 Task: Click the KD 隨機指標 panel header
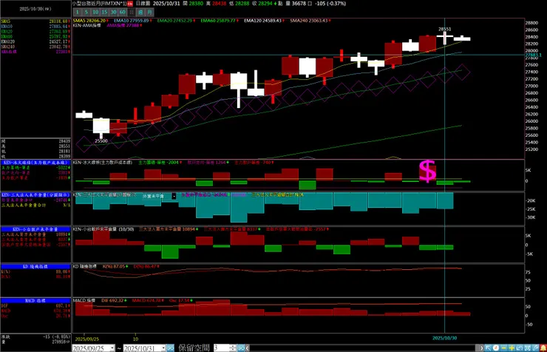(x=35, y=266)
